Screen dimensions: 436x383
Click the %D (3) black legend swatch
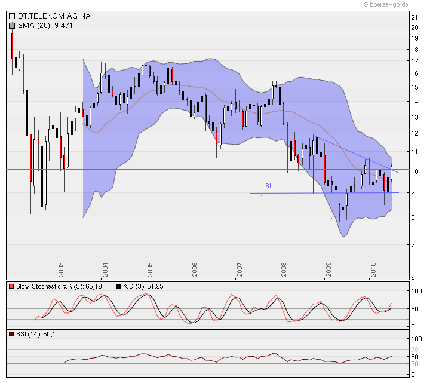point(119,287)
